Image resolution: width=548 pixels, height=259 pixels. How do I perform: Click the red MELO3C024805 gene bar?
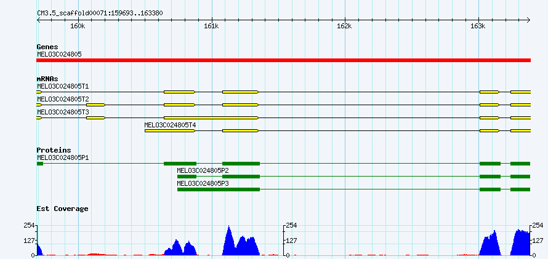pos(283,60)
